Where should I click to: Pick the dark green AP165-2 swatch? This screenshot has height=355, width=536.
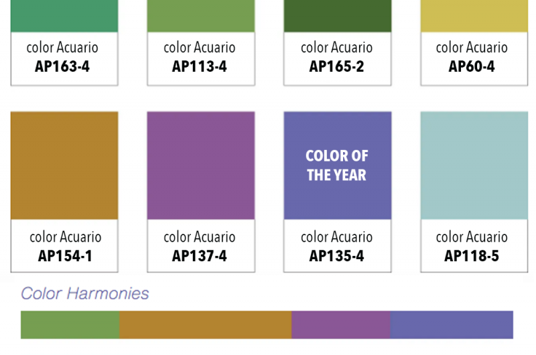[337, 15]
